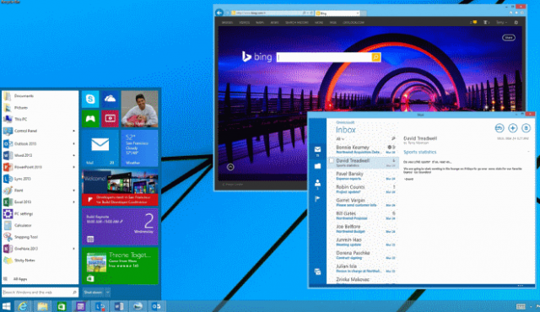The image size is (540, 312).
Task: Open the Throne Together Store tile
Action: [x=120, y=266]
